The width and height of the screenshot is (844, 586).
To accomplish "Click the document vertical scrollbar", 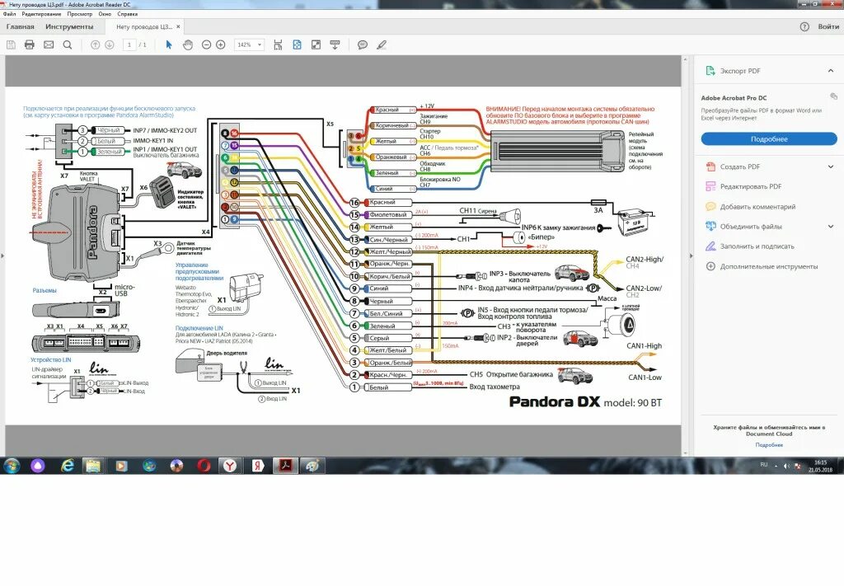I will [x=685, y=255].
